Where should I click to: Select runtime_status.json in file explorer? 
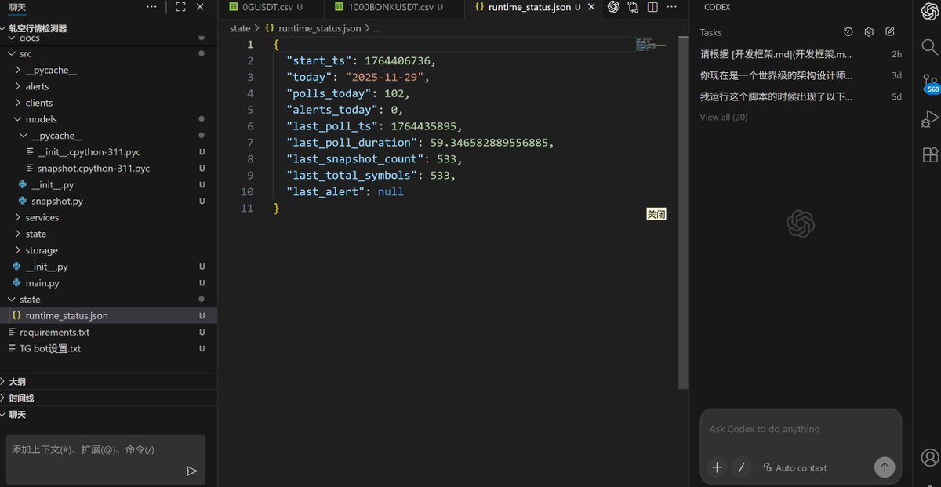(108, 316)
